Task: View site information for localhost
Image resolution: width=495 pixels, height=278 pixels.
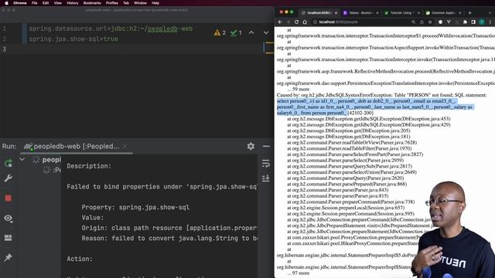Action: click(x=315, y=22)
